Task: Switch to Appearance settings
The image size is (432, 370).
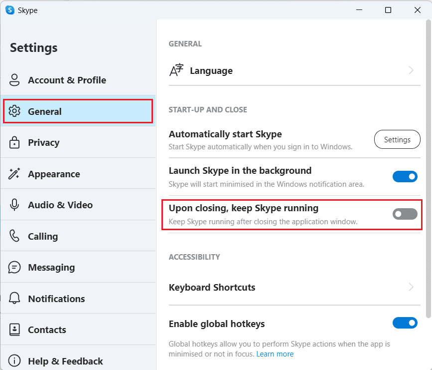Action: pos(78,174)
